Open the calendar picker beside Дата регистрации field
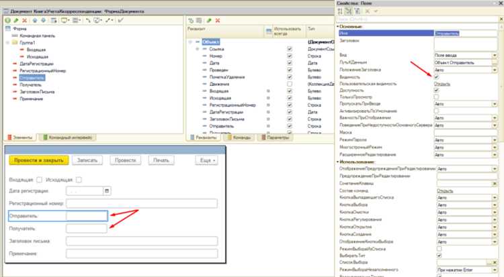The width and height of the screenshot is (504, 277). click(107, 191)
